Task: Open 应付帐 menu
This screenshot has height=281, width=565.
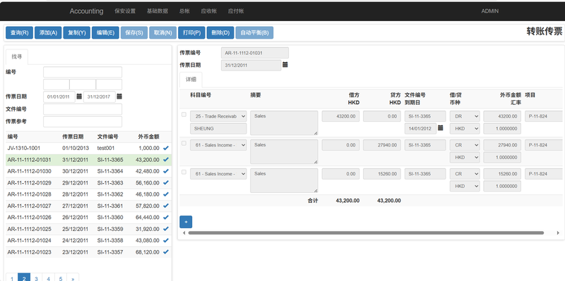Action: tap(236, 11)
